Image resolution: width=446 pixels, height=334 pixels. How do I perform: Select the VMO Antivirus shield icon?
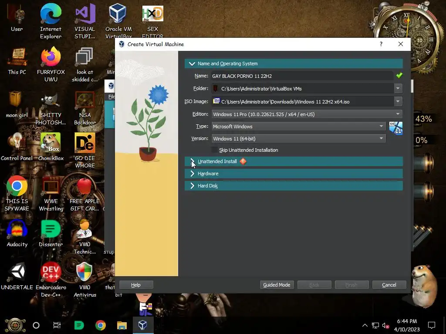click(x=85, y=280)
